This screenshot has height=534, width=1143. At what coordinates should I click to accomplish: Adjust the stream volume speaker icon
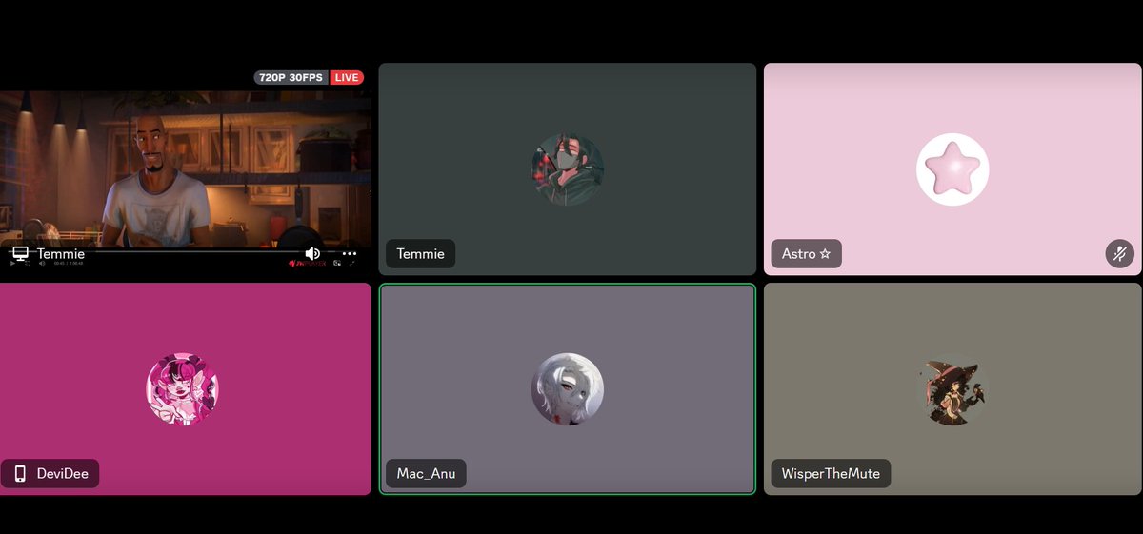312,253
